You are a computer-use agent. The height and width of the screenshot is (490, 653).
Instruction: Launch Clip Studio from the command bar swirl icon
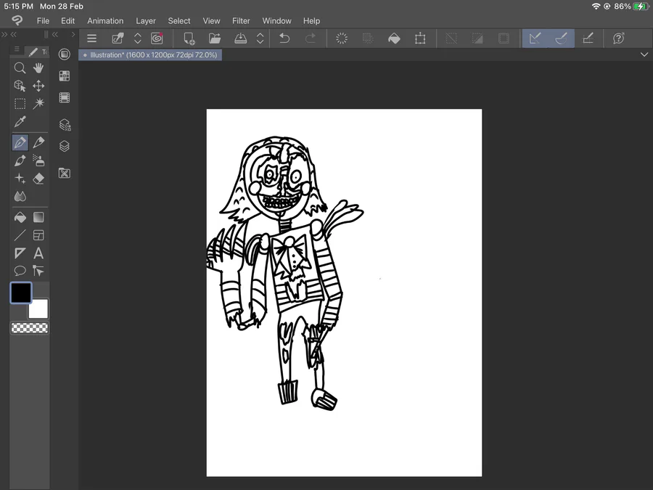point(157,38)
